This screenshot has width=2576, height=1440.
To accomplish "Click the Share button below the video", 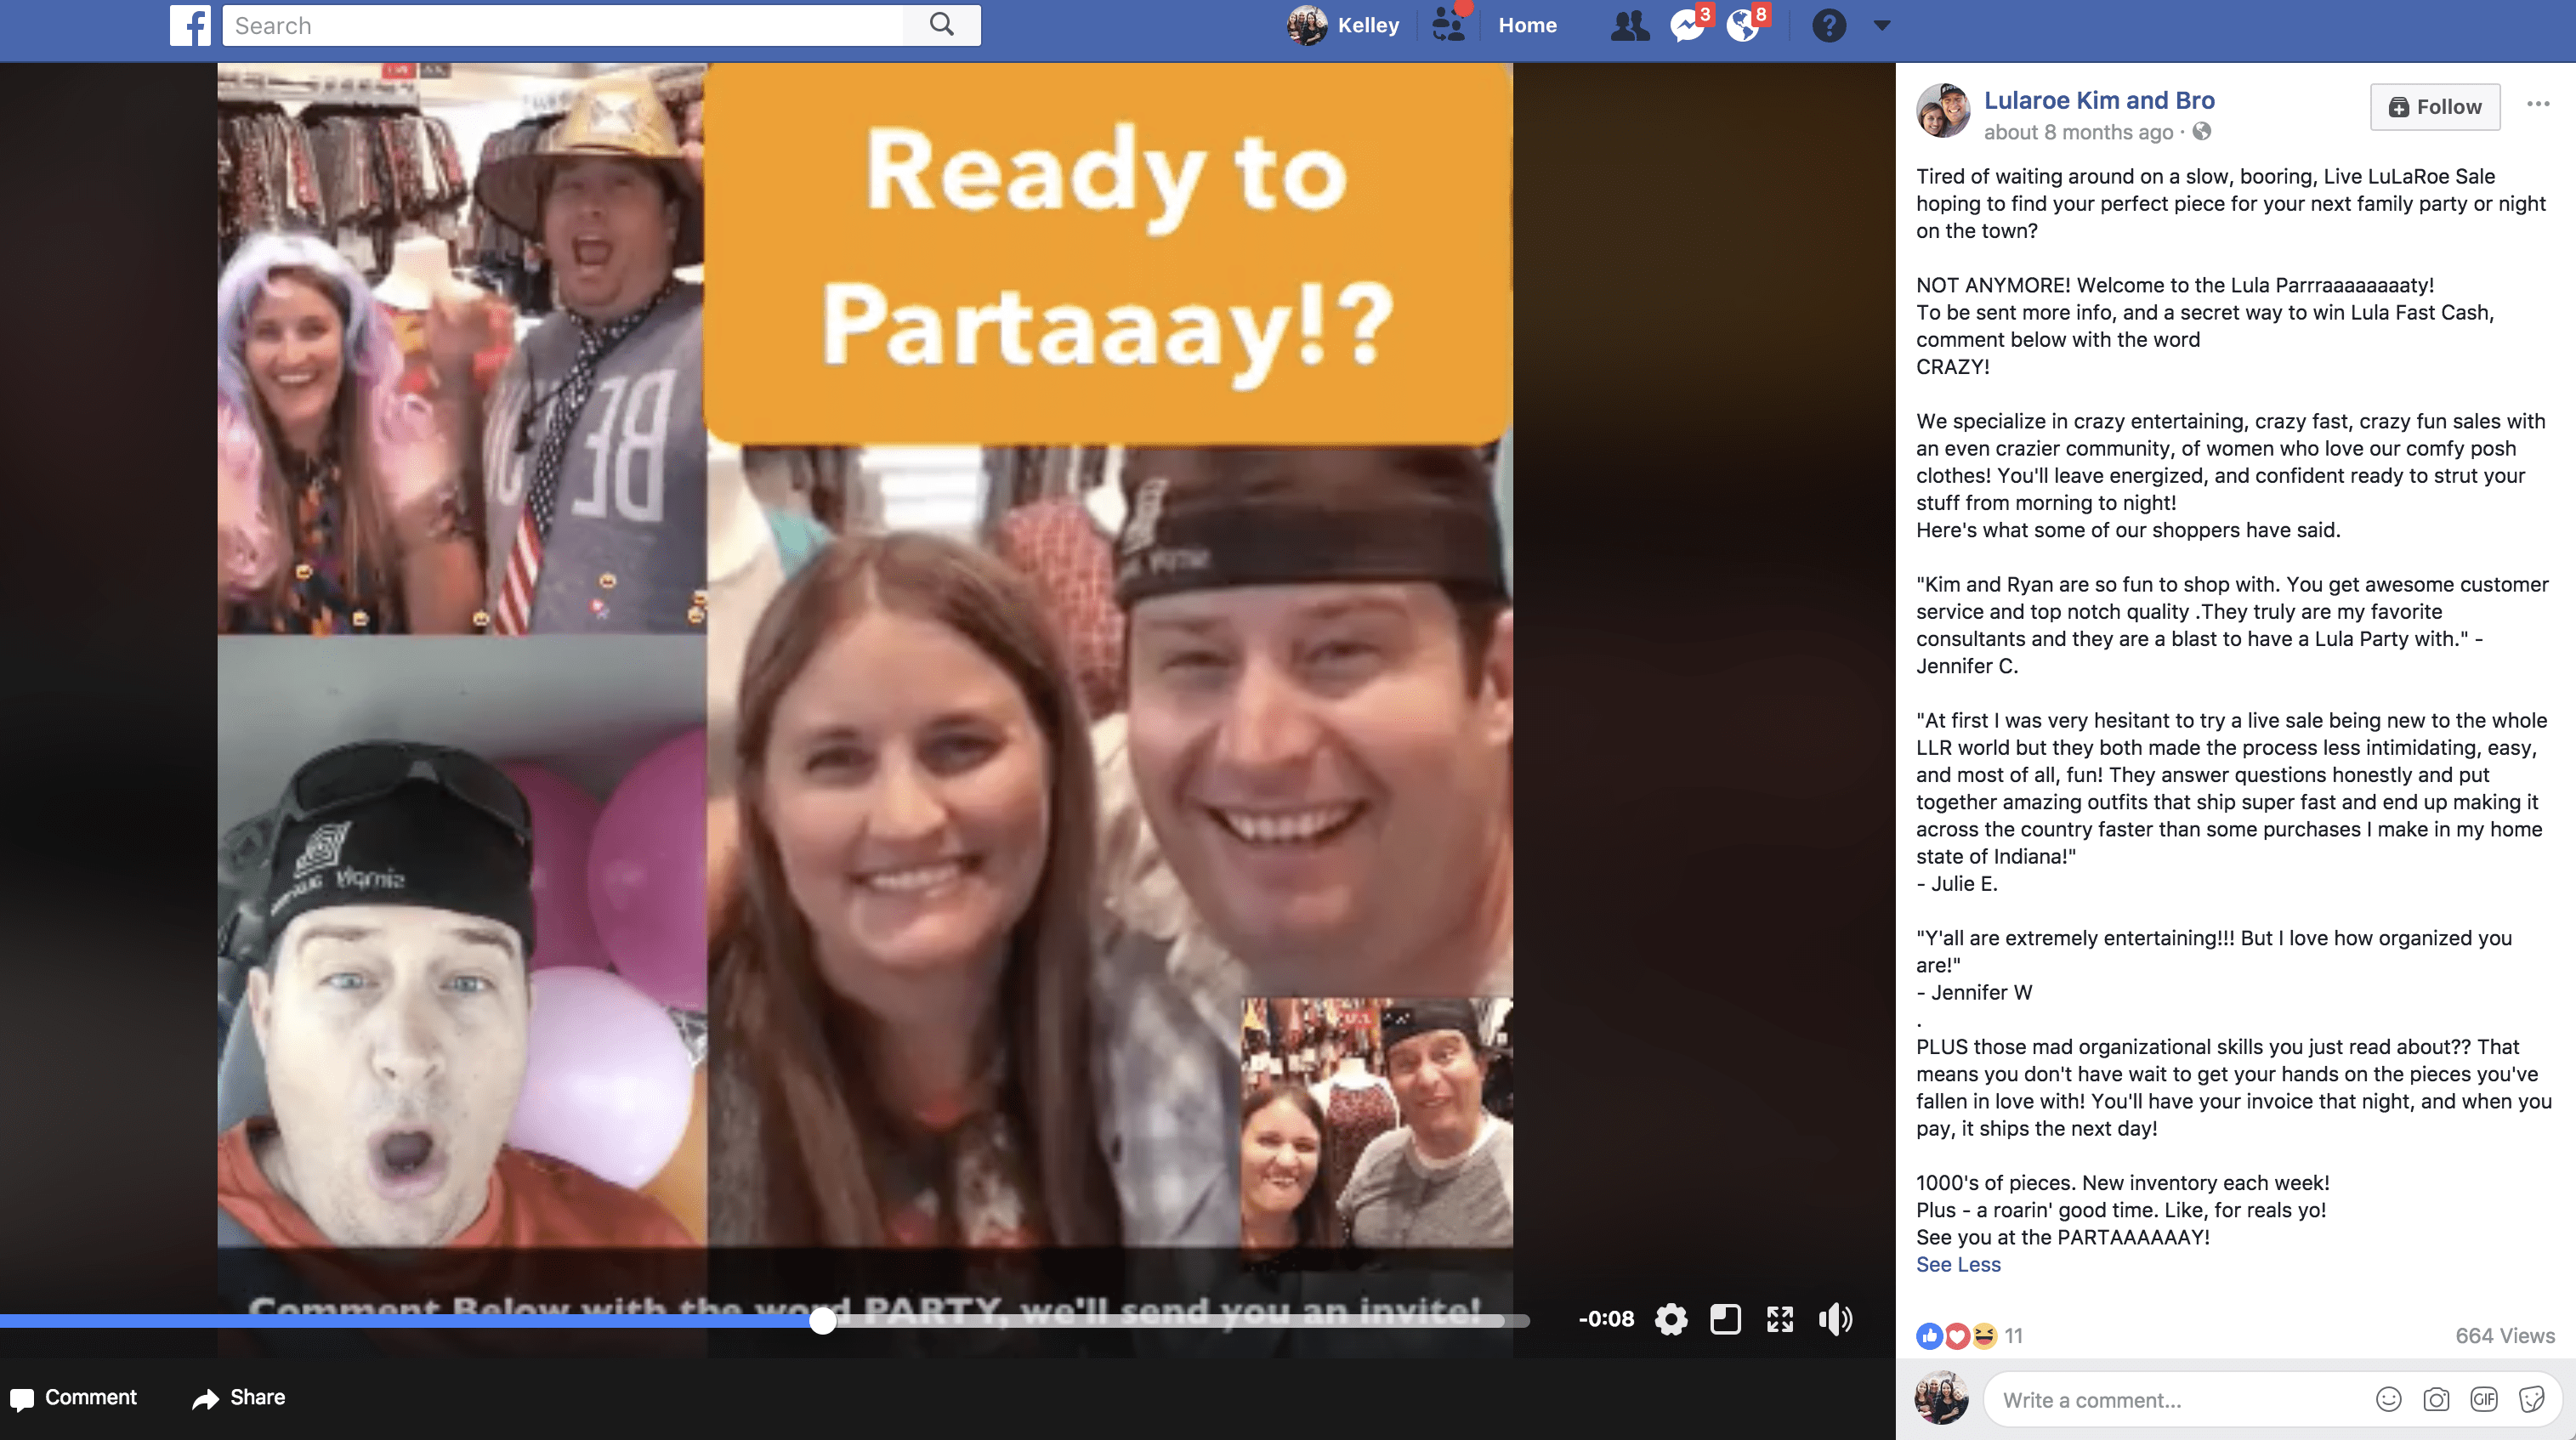I will 238,1397.
